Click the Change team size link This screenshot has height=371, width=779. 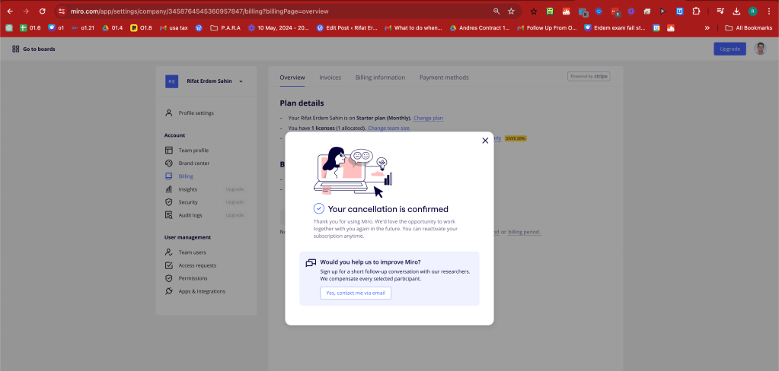coord(388,128)
